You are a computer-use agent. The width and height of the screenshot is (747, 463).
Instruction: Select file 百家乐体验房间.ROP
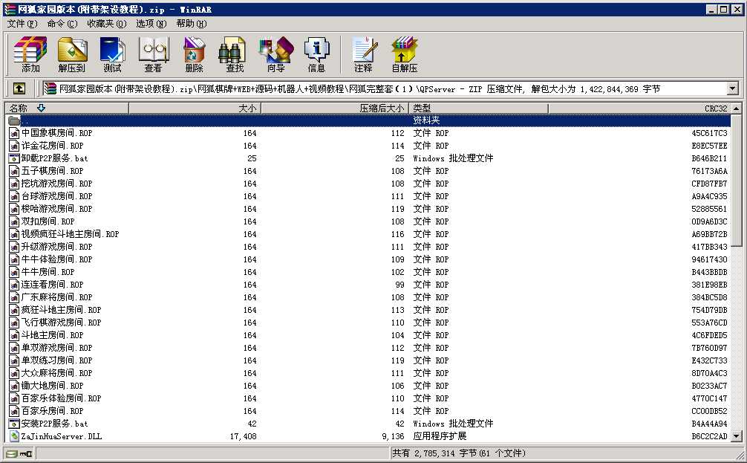(x=62, y=398)
